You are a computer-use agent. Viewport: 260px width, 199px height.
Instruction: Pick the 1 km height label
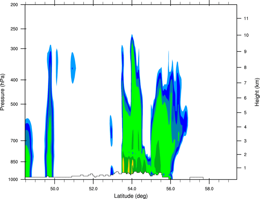pos(245,168)
